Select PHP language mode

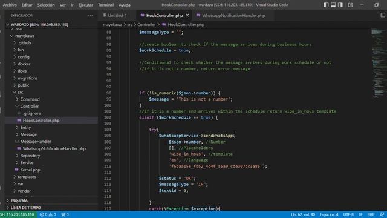coord(371,214)
